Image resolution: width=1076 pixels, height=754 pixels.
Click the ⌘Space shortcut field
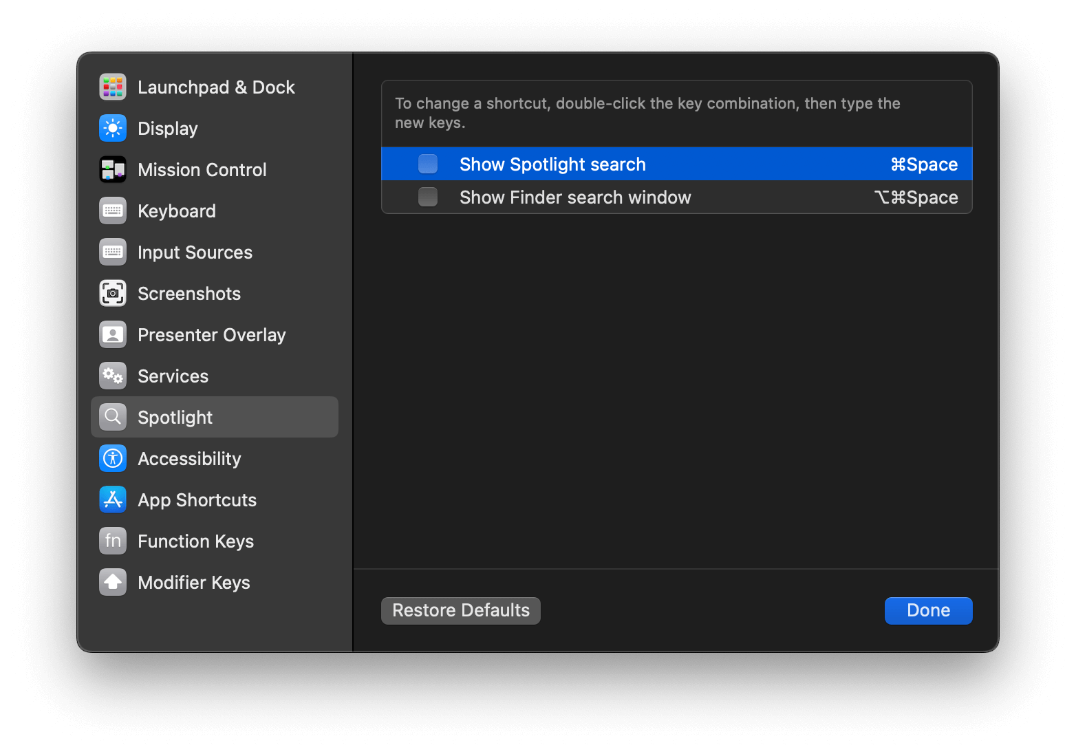(x=923, y=164)
